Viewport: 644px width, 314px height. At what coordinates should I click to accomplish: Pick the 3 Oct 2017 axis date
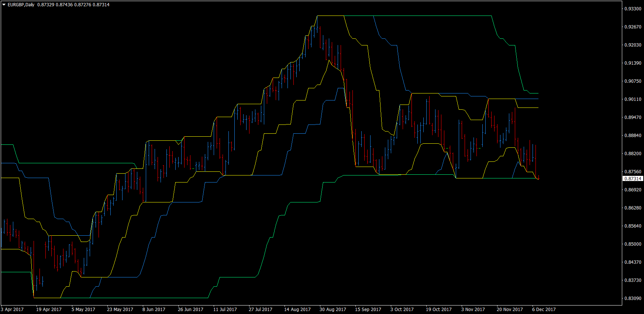click(402, 310)
